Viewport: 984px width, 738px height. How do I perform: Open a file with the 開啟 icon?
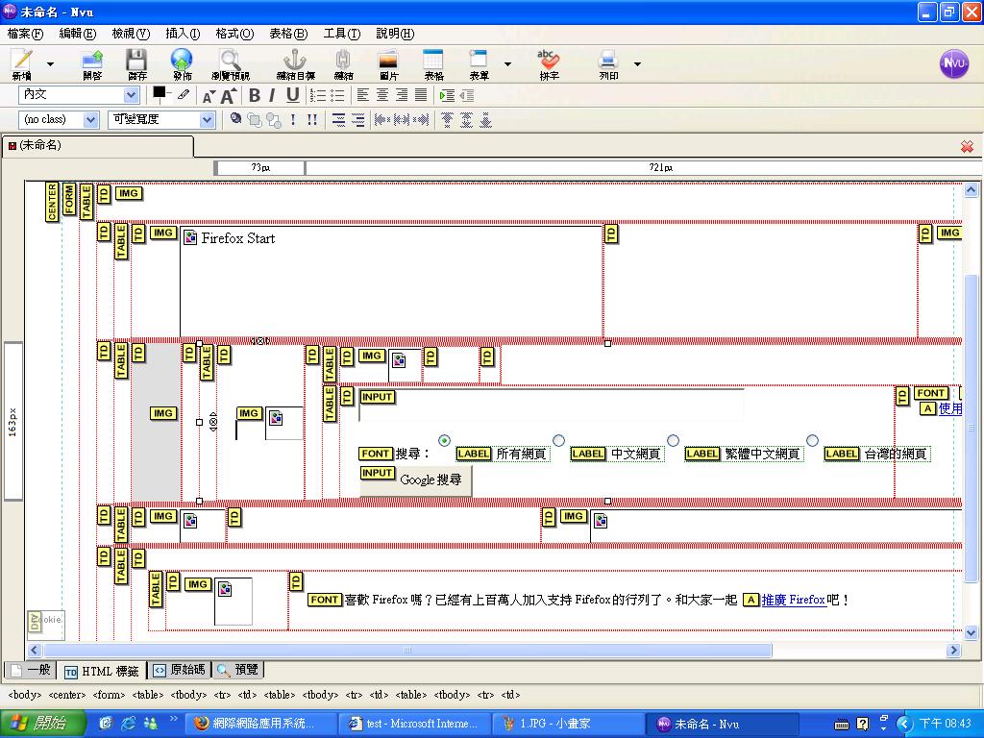tap(92, 64)
